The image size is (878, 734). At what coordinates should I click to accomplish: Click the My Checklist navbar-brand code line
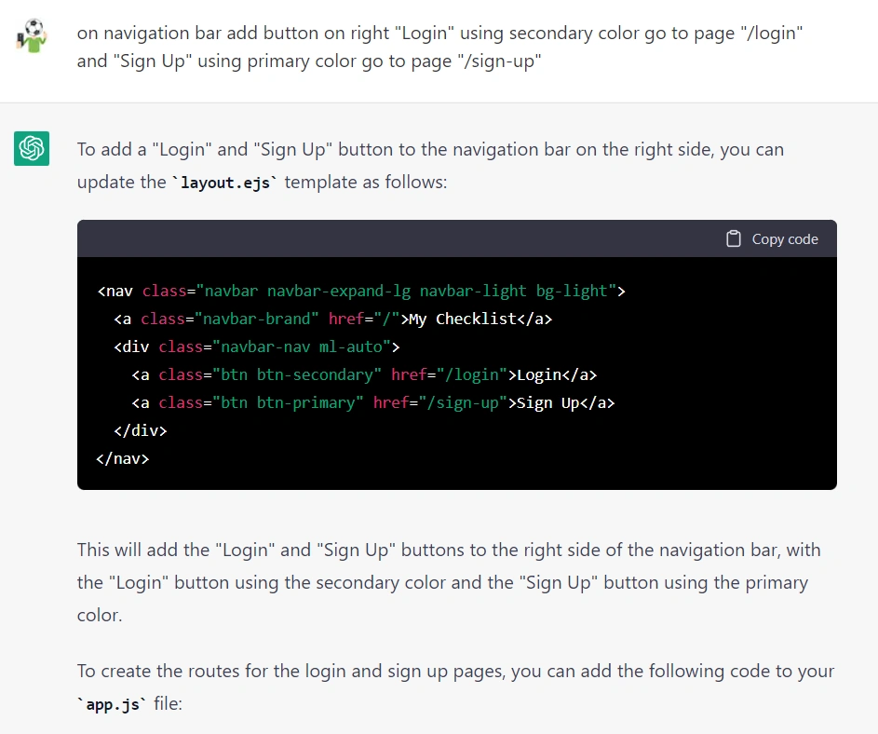(333, 319)
